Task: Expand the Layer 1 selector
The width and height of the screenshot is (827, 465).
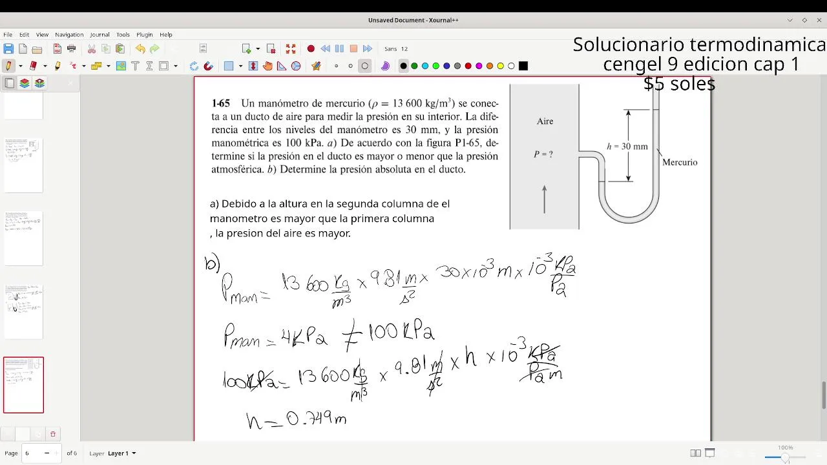Action: 121,453
